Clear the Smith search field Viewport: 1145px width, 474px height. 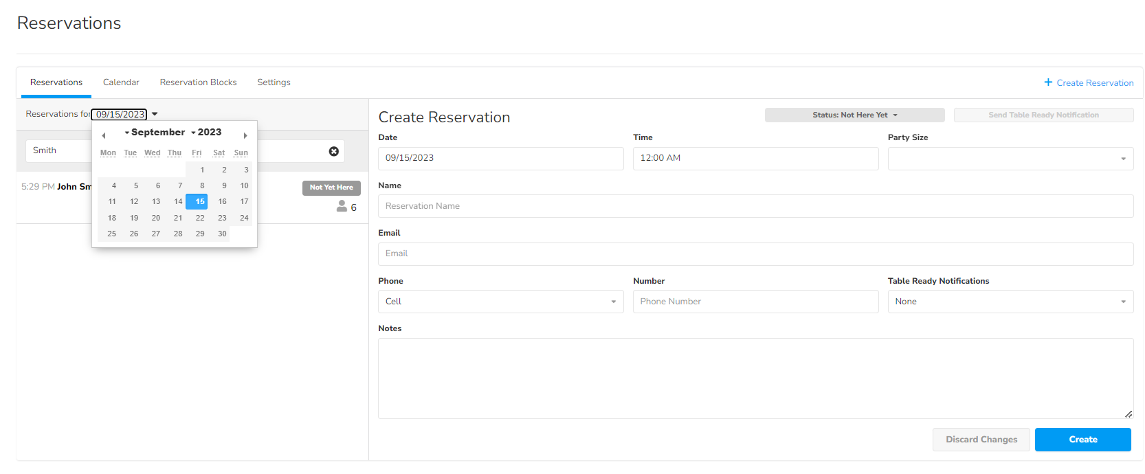coord(334,151)
